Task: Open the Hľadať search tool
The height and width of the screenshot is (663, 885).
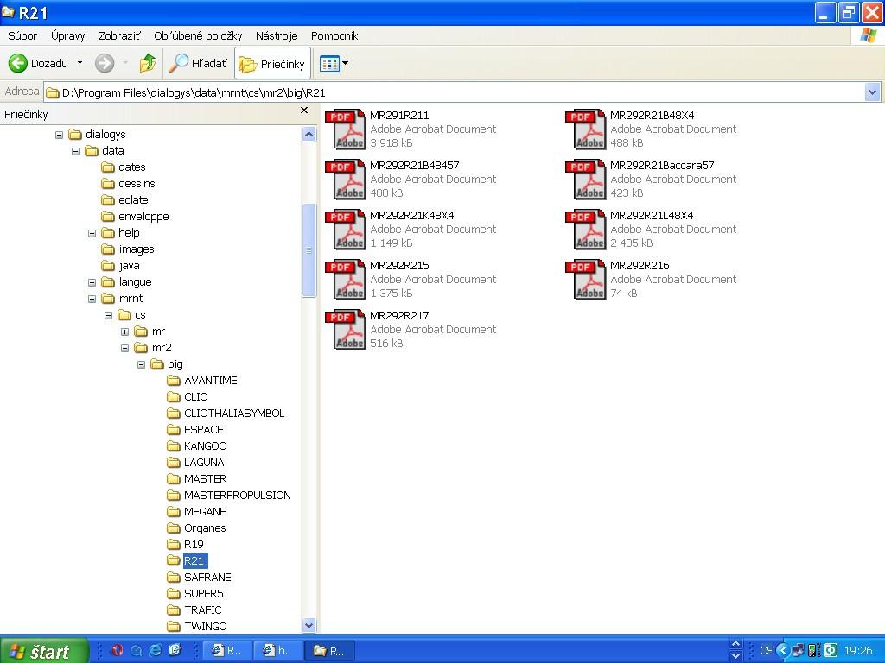Action: coord(198,63)
